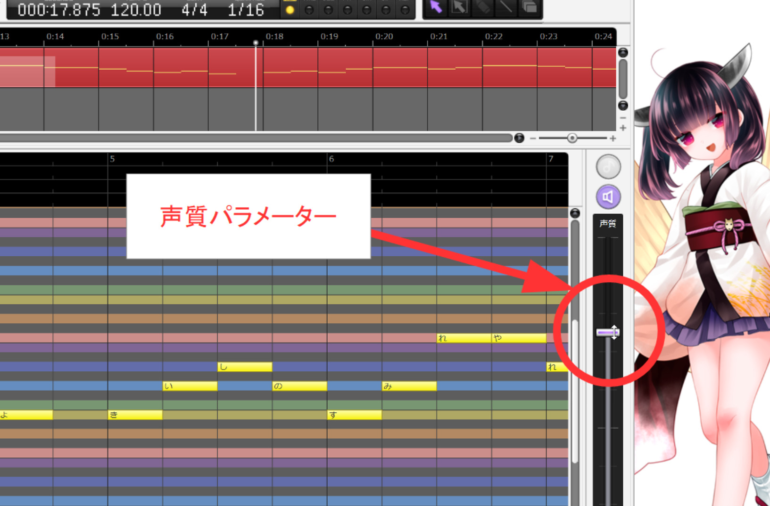This screenshot has width=770, height=506.
Task: Click measure number 5 in piano roll ruler
Action: [112, 159]
